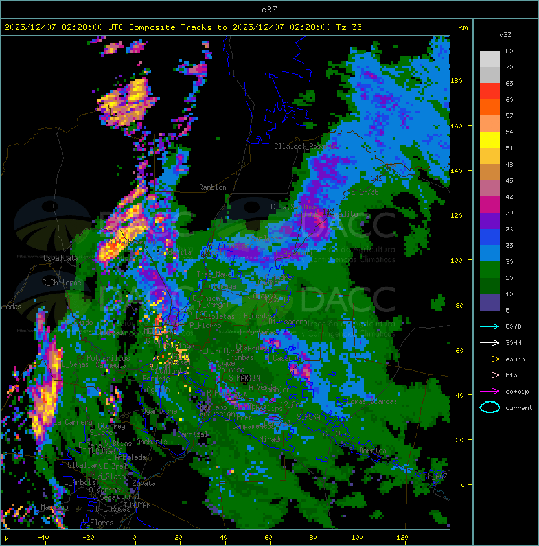Screen dimensions: 539x546
Task: Click the 40 tick on horizontal axis
Action: coord(224,538)
